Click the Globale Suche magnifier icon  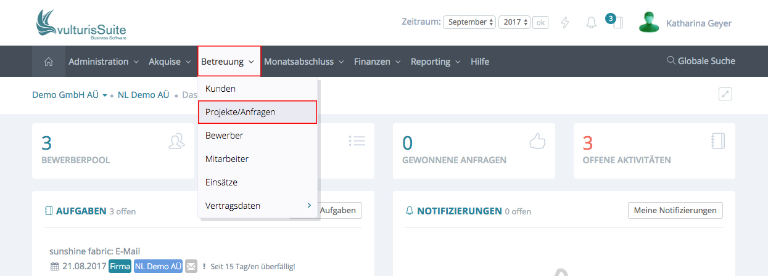pyautogui.click(x=671, y=61)
